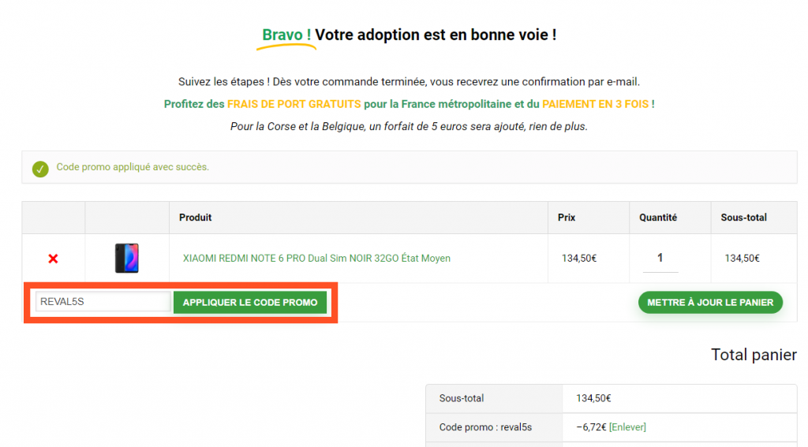Click the PAIEMENT EN 3 FOIS text

point(595,104)
